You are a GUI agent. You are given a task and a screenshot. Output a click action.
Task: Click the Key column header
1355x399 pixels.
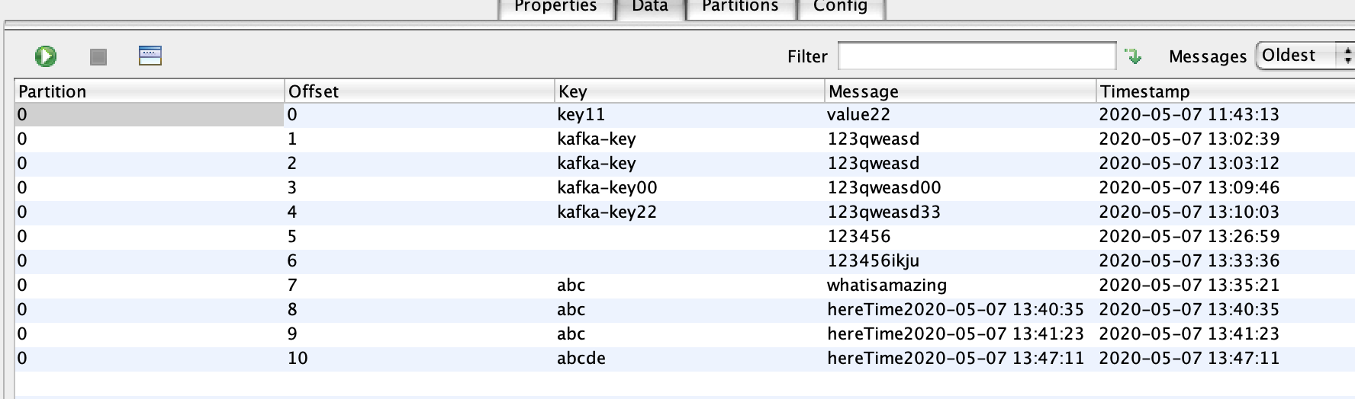(689, 91)
